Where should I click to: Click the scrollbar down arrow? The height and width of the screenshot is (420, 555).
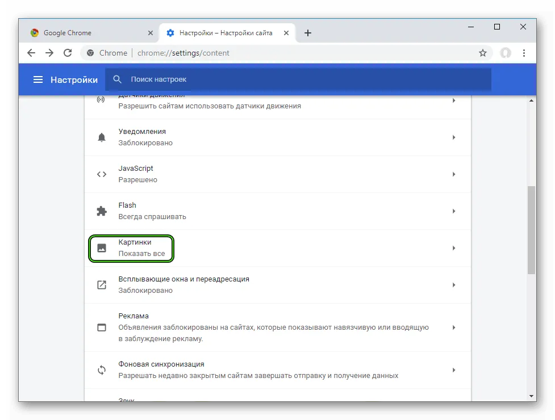click(531, 396)
